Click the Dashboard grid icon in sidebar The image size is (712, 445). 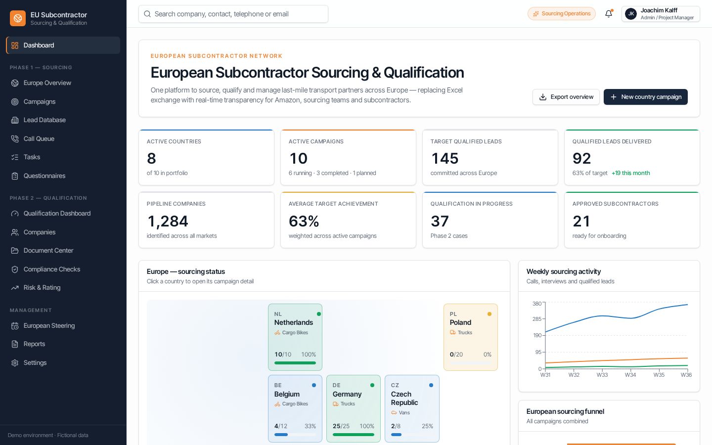tap(15, 45)
